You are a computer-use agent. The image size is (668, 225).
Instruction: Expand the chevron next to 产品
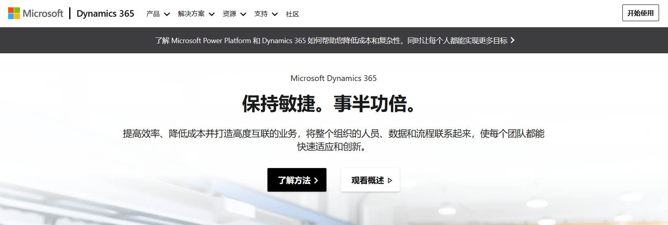[167, 14]
